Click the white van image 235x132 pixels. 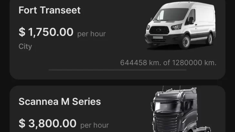tap(180, 26)
